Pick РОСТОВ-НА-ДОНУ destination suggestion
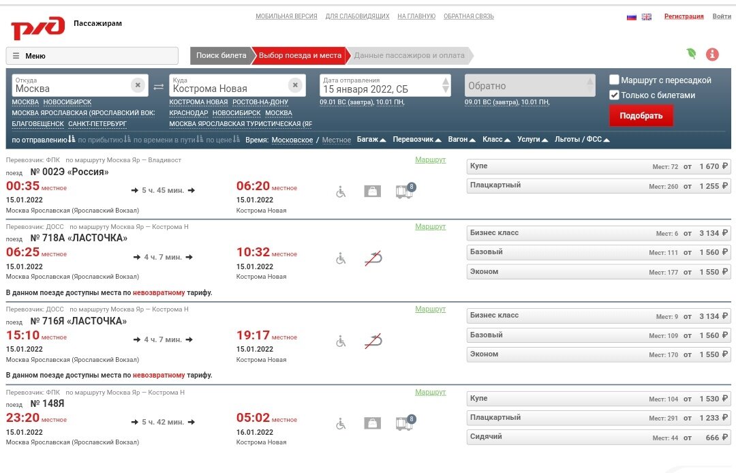736x473 pixels. click(x=260, y=102)
